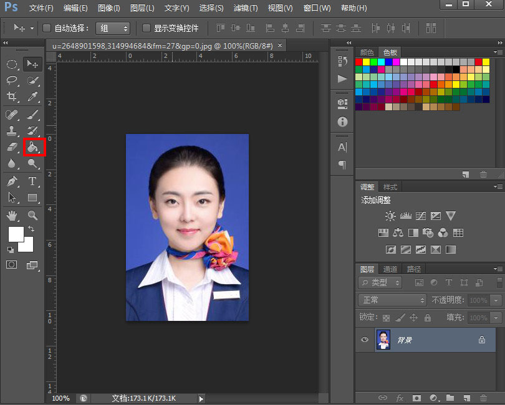Select the Paint Bucket tool
Viewport: 505px width, 405px height.
(x=33, y=148)
